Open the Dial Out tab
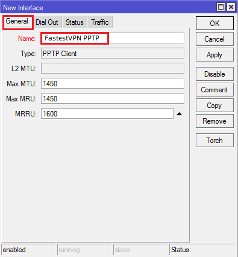 47,22
